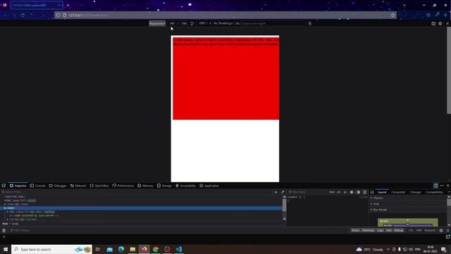Open the Style Editor tab
The width and height of the screenshot is (451, 254).
click(99, 186)
